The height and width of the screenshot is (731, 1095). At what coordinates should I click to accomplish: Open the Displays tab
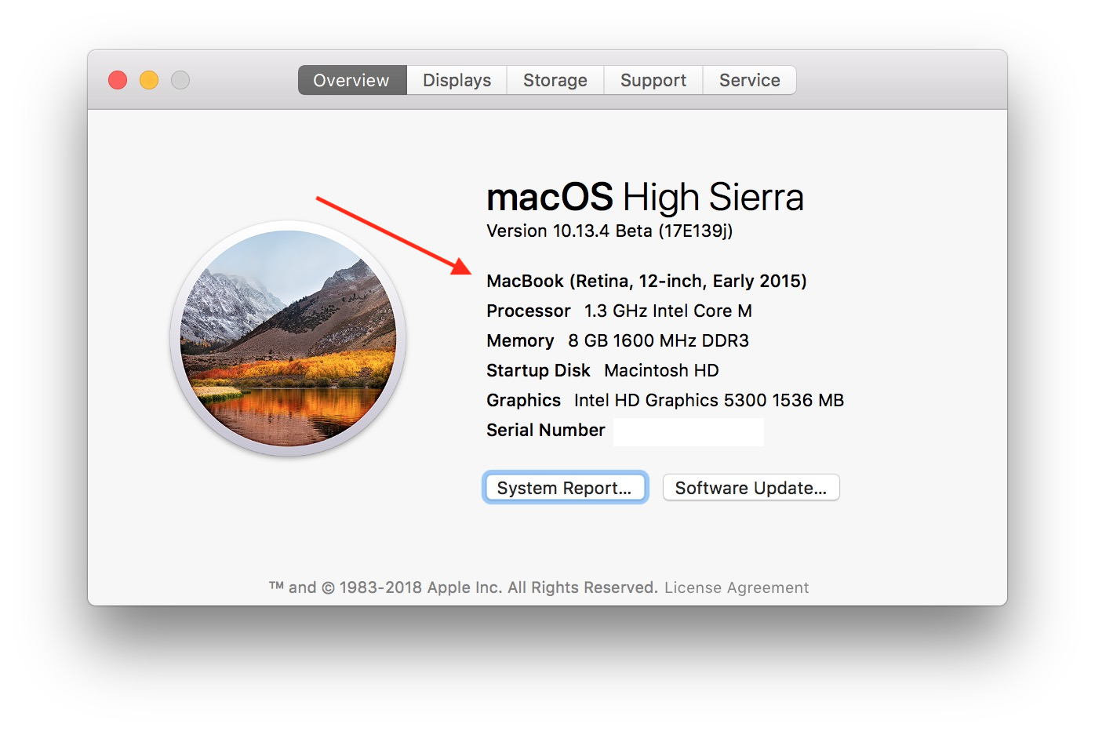click(457, 80)
